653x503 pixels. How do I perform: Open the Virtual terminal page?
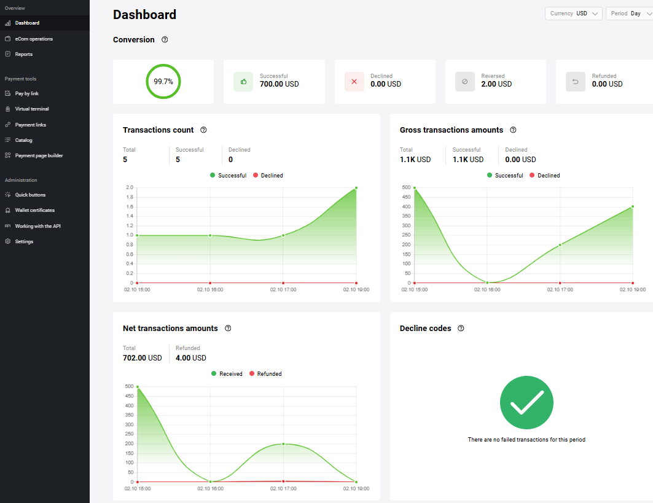tap(32, 109)
